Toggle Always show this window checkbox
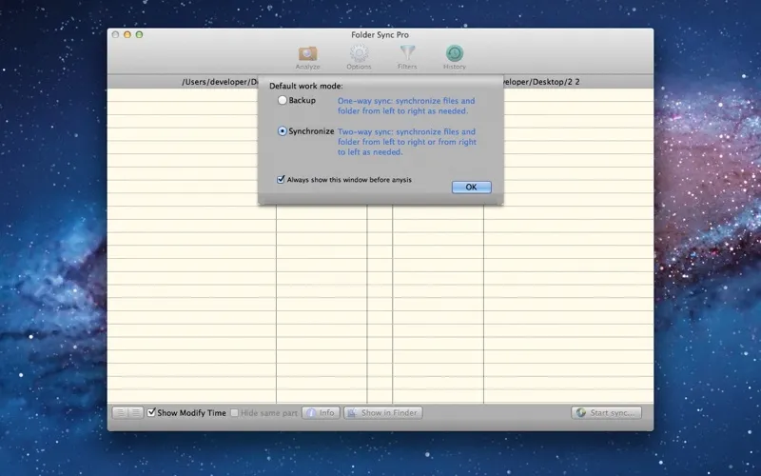The width and height of the screenshot is (761, 476). click(x=281, y=180)
